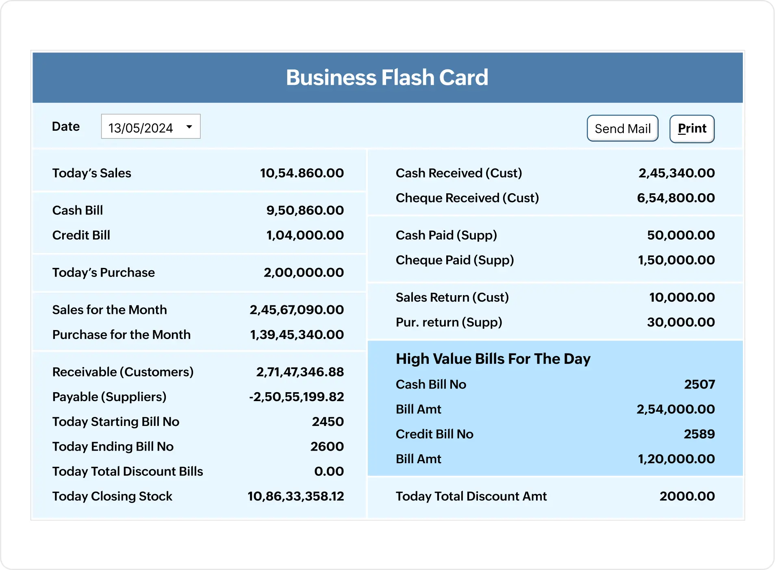Select Today Starting Bill No 2450

click(327, 422)
